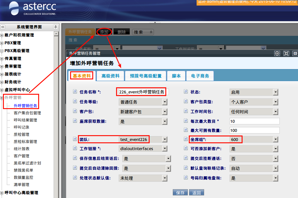The image size is (298, 198).
Task: Click the 每次最大数目 input field
Action: click(254, 121)
